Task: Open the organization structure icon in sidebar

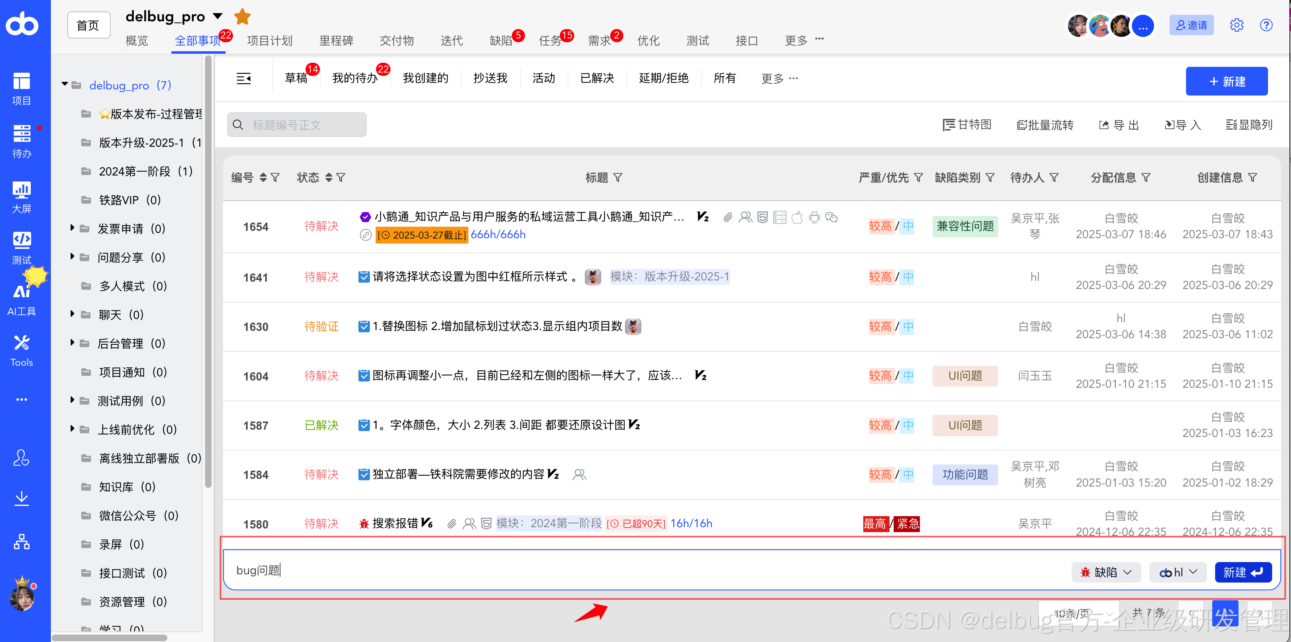Action: tap(22, 542)
